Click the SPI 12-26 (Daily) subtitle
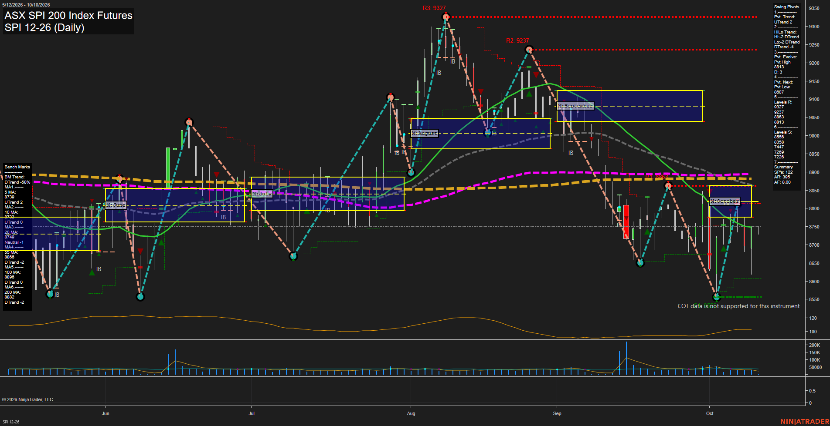Screen dimensions: 830x426 [x=44, y=27]
